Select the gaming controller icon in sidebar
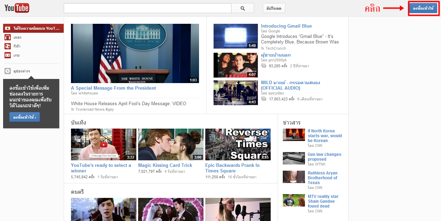 (7, 55)
